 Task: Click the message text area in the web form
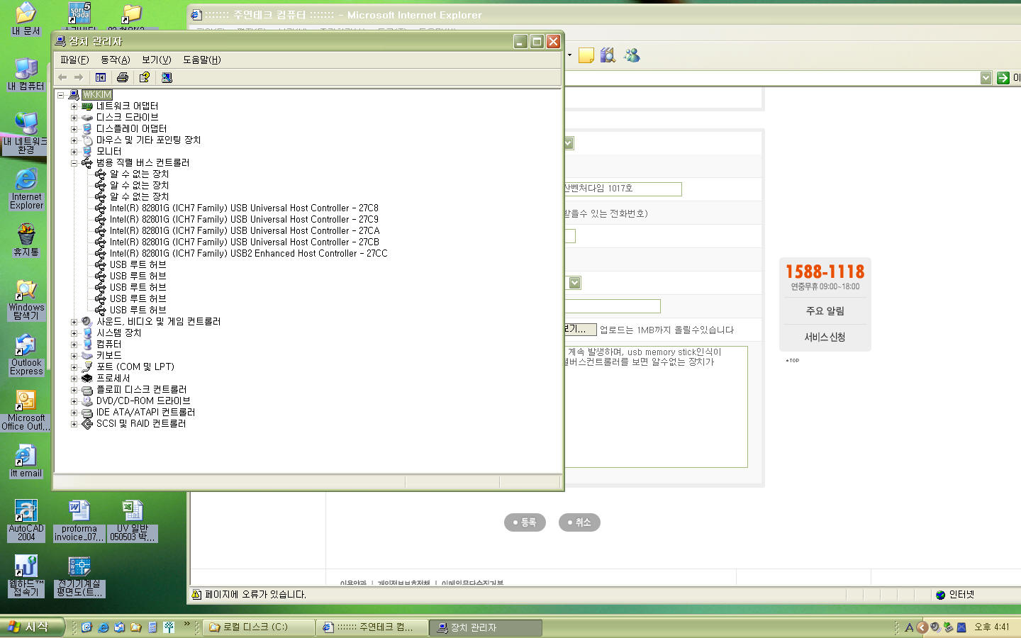click(655, 407)
